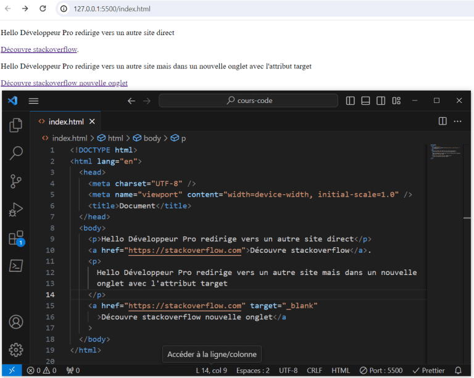Select the index.html editor tab
The width and height of the screenshot is (474, 378).
point(65,121)
